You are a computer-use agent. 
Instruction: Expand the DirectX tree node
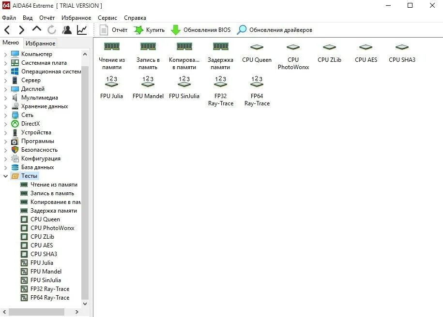(5, 124)
